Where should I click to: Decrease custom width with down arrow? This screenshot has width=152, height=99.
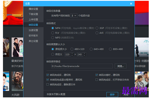click(x=72, y=55)
